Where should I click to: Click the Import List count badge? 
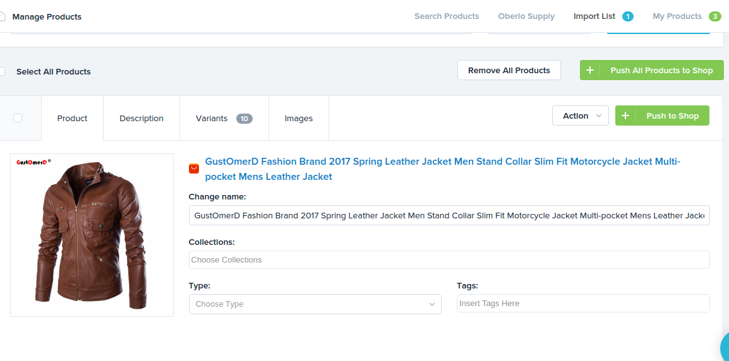pos(628,17)
